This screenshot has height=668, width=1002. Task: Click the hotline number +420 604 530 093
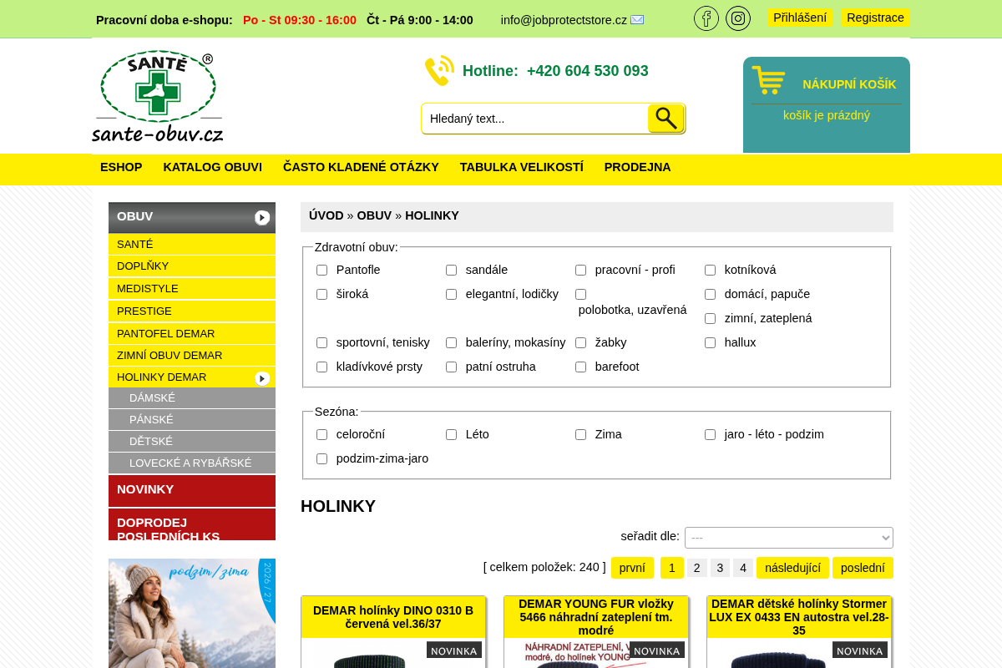point(588,71)
